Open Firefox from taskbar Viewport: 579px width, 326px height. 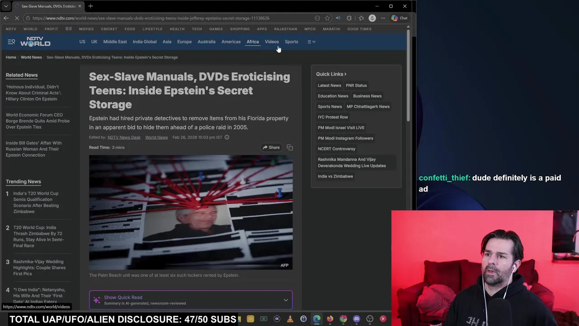[330, 319]
